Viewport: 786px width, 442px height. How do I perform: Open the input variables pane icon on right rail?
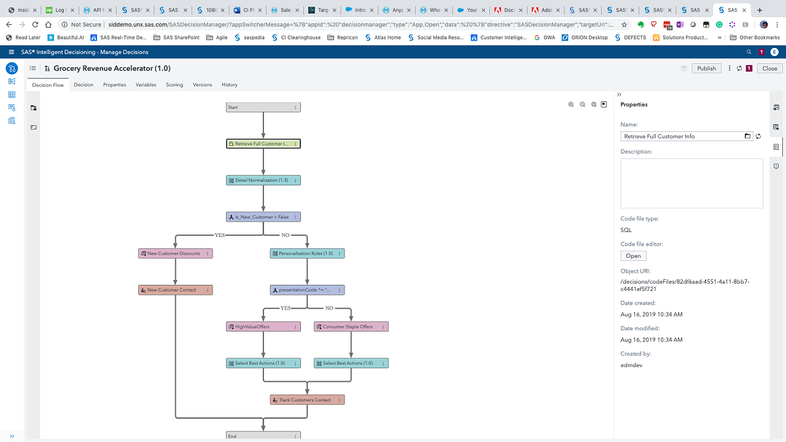776,108
